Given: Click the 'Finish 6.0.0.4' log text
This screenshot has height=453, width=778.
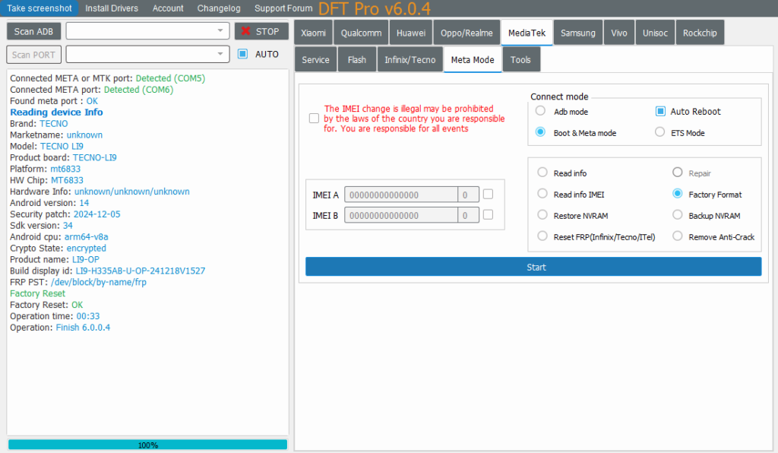Looking at the screenshot, I should click(x=83, y=328).
